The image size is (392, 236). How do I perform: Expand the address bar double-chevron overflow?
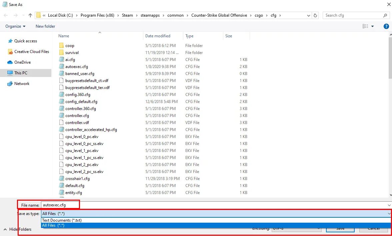[44, 15]
